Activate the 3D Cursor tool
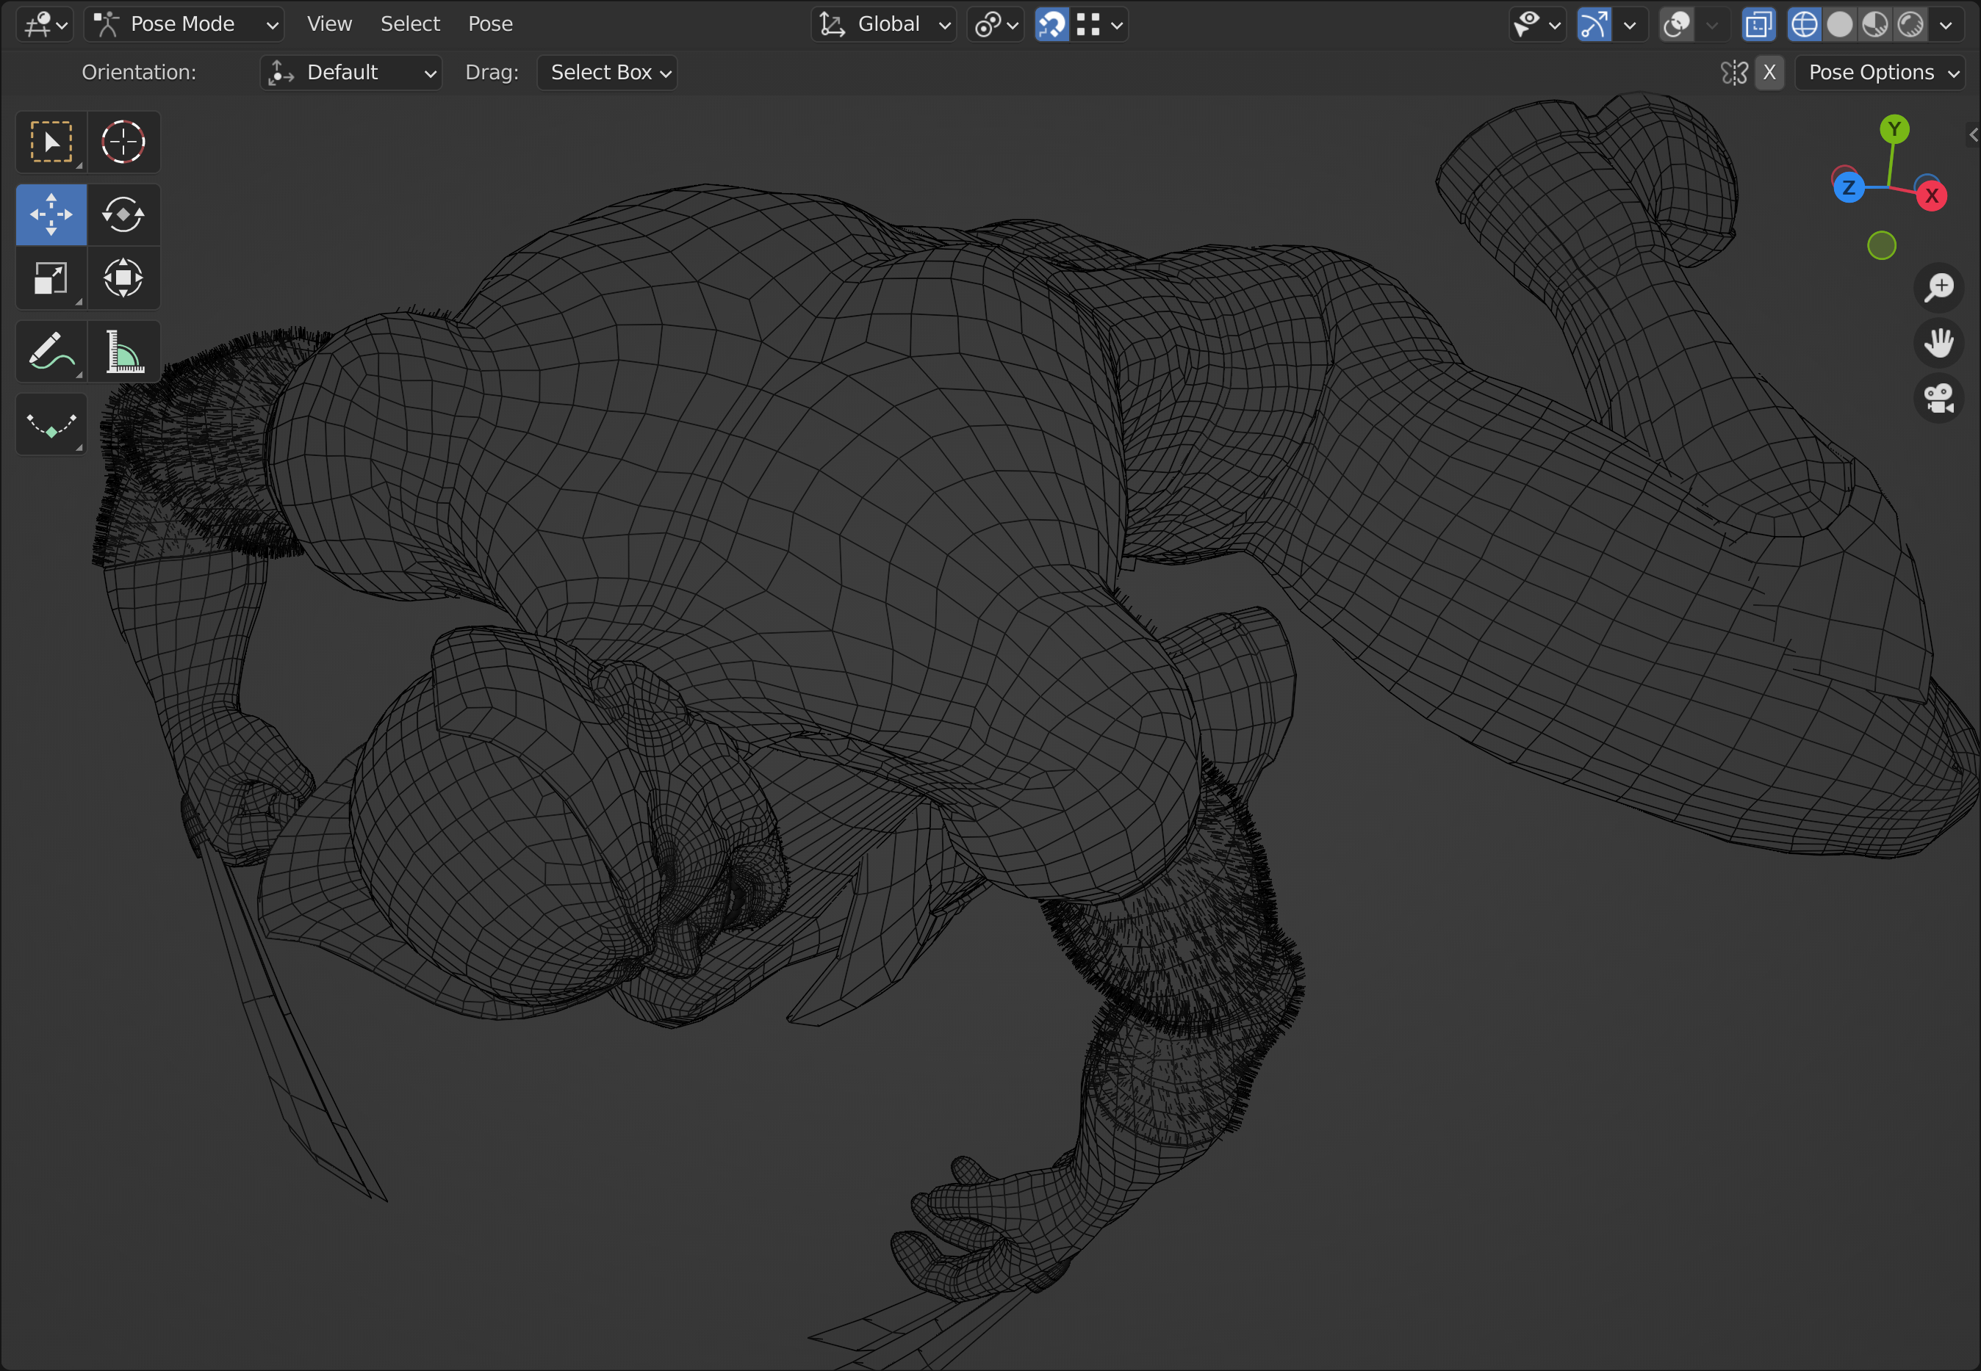 click(123, 142)
